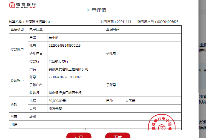206x138 pixels.
Task: Click the amount 80,000.00元
Action: [57, 101]
